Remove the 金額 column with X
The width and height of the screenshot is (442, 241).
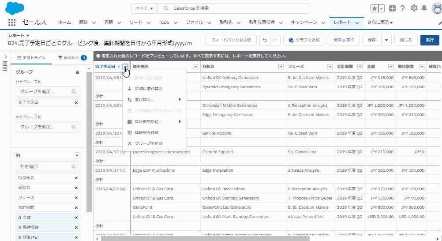tap(76, 218)
